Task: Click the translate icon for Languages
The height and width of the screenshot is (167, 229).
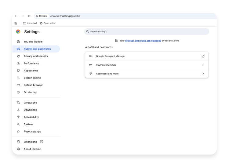Action: click(x=18, y=103)
